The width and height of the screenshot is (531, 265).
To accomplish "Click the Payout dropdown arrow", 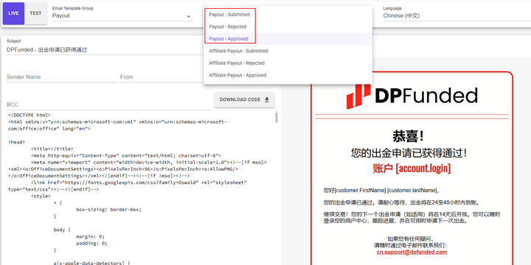I will [189, 16].
